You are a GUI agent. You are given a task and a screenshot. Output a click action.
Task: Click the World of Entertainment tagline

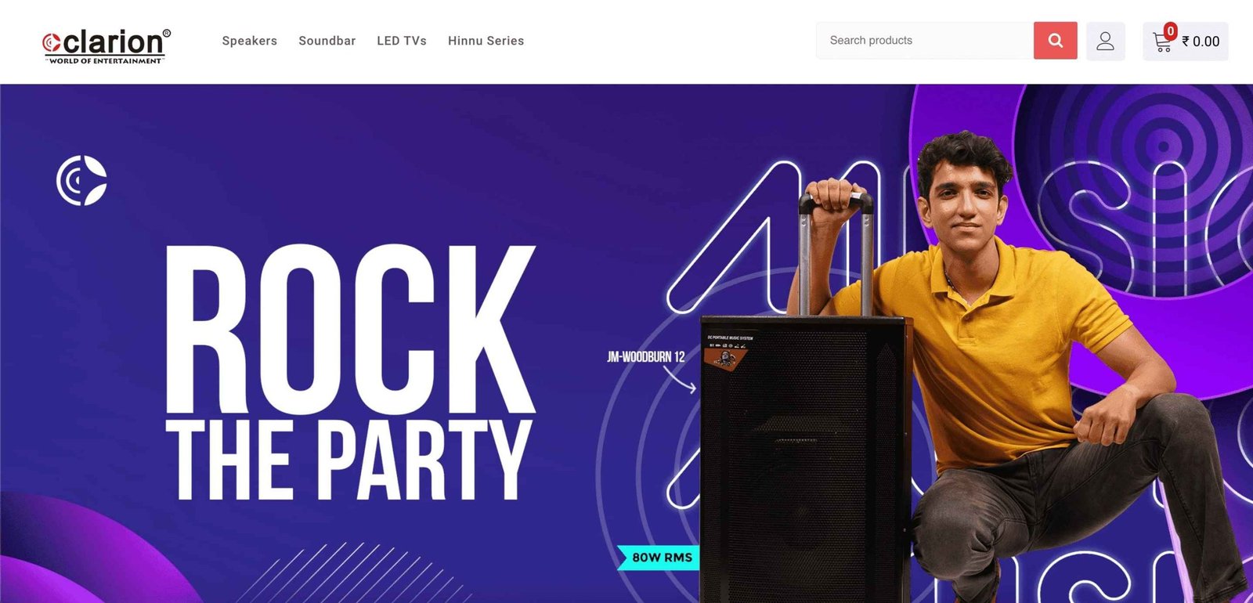[105, 60]
